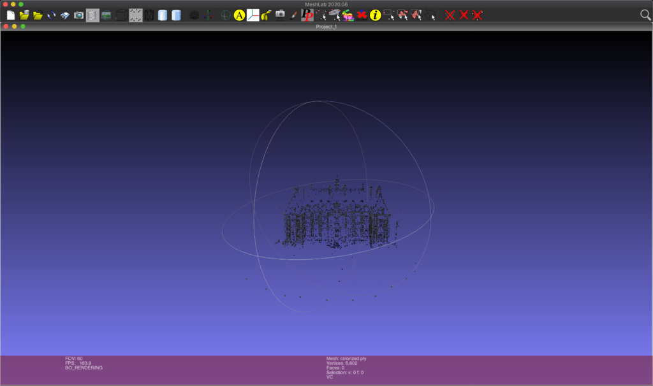Click the FOV: 60 readout

(74, 359)
